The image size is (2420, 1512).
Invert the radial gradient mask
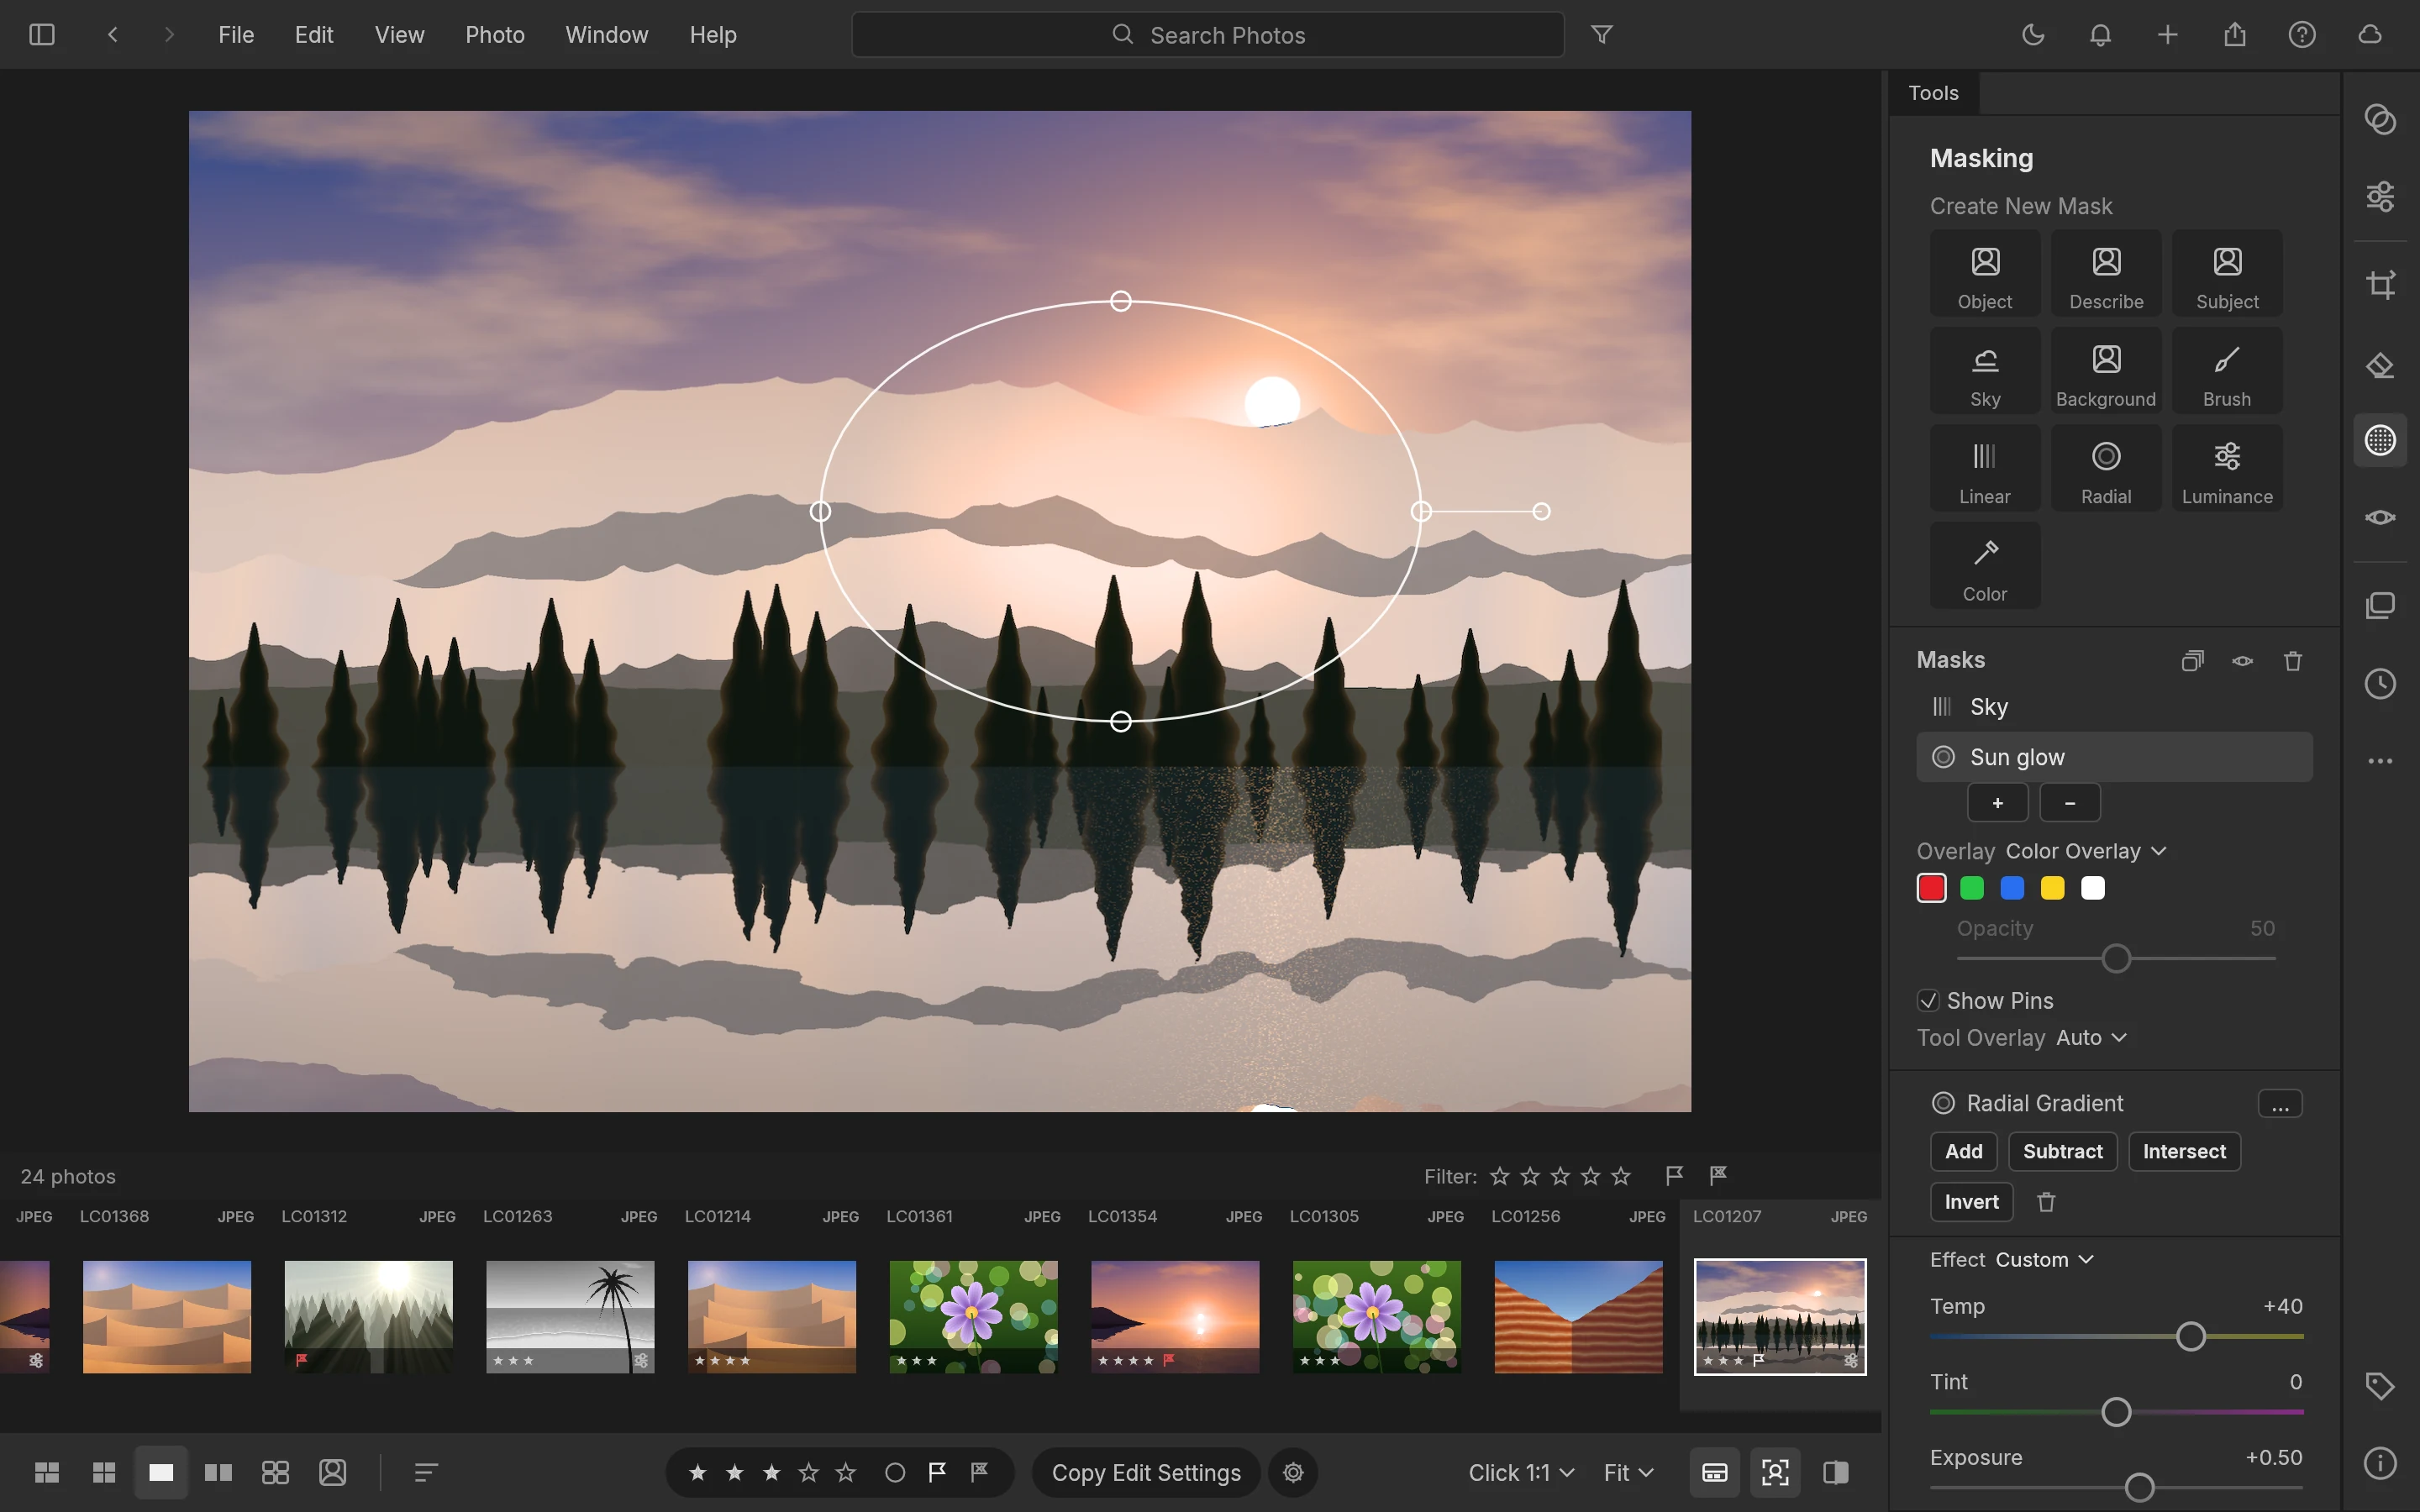pos(1971,1202)
